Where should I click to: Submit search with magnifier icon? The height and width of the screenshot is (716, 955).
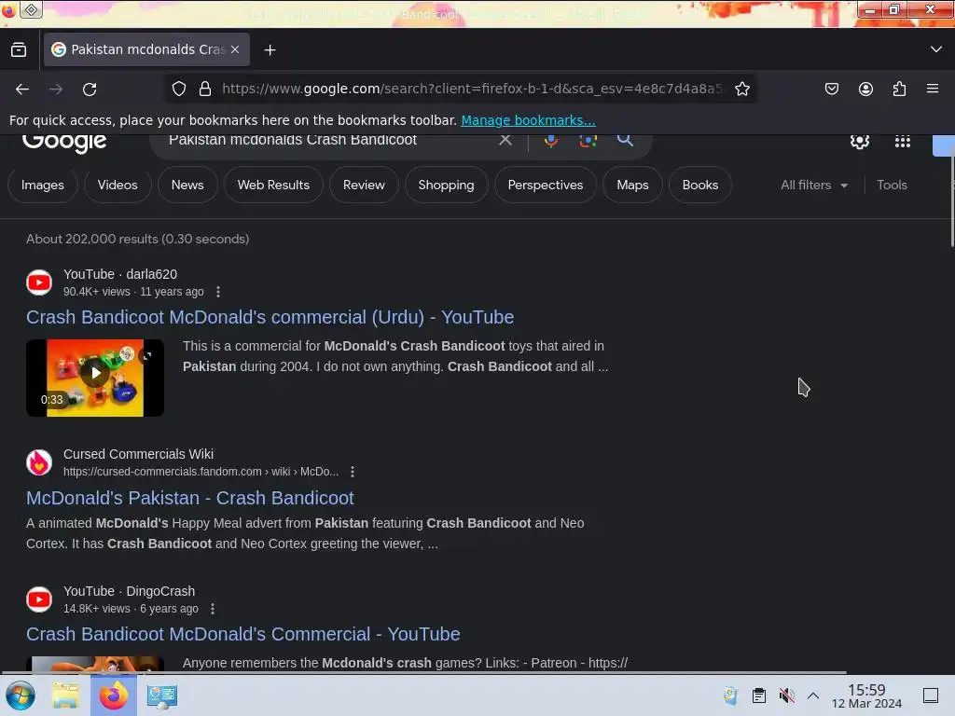(x=625, y=140)
